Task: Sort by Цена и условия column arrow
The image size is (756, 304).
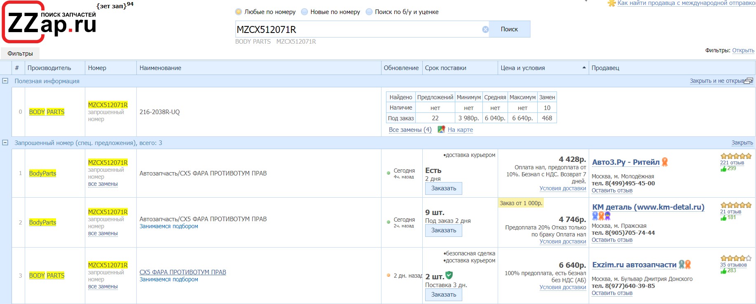Action: pyautogui.click(x=584, y=68)
